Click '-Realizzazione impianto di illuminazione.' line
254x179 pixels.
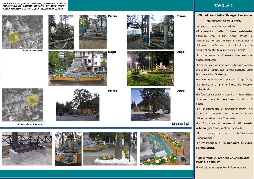222,167
